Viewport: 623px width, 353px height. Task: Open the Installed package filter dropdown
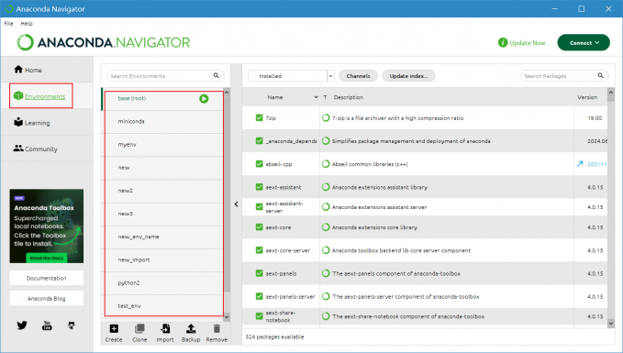coord(291,76)
